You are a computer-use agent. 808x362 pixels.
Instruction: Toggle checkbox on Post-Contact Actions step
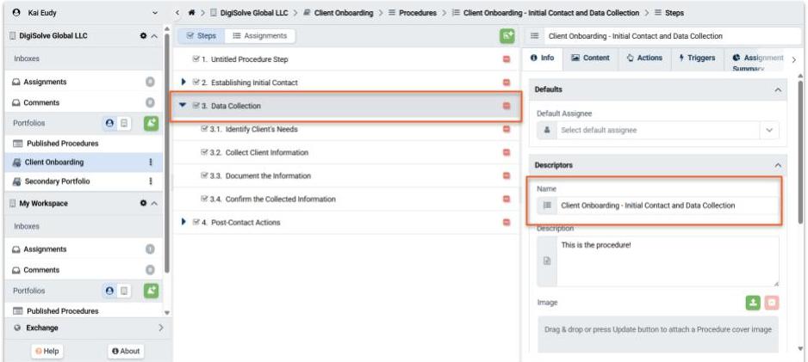click(x=196, y=222)
